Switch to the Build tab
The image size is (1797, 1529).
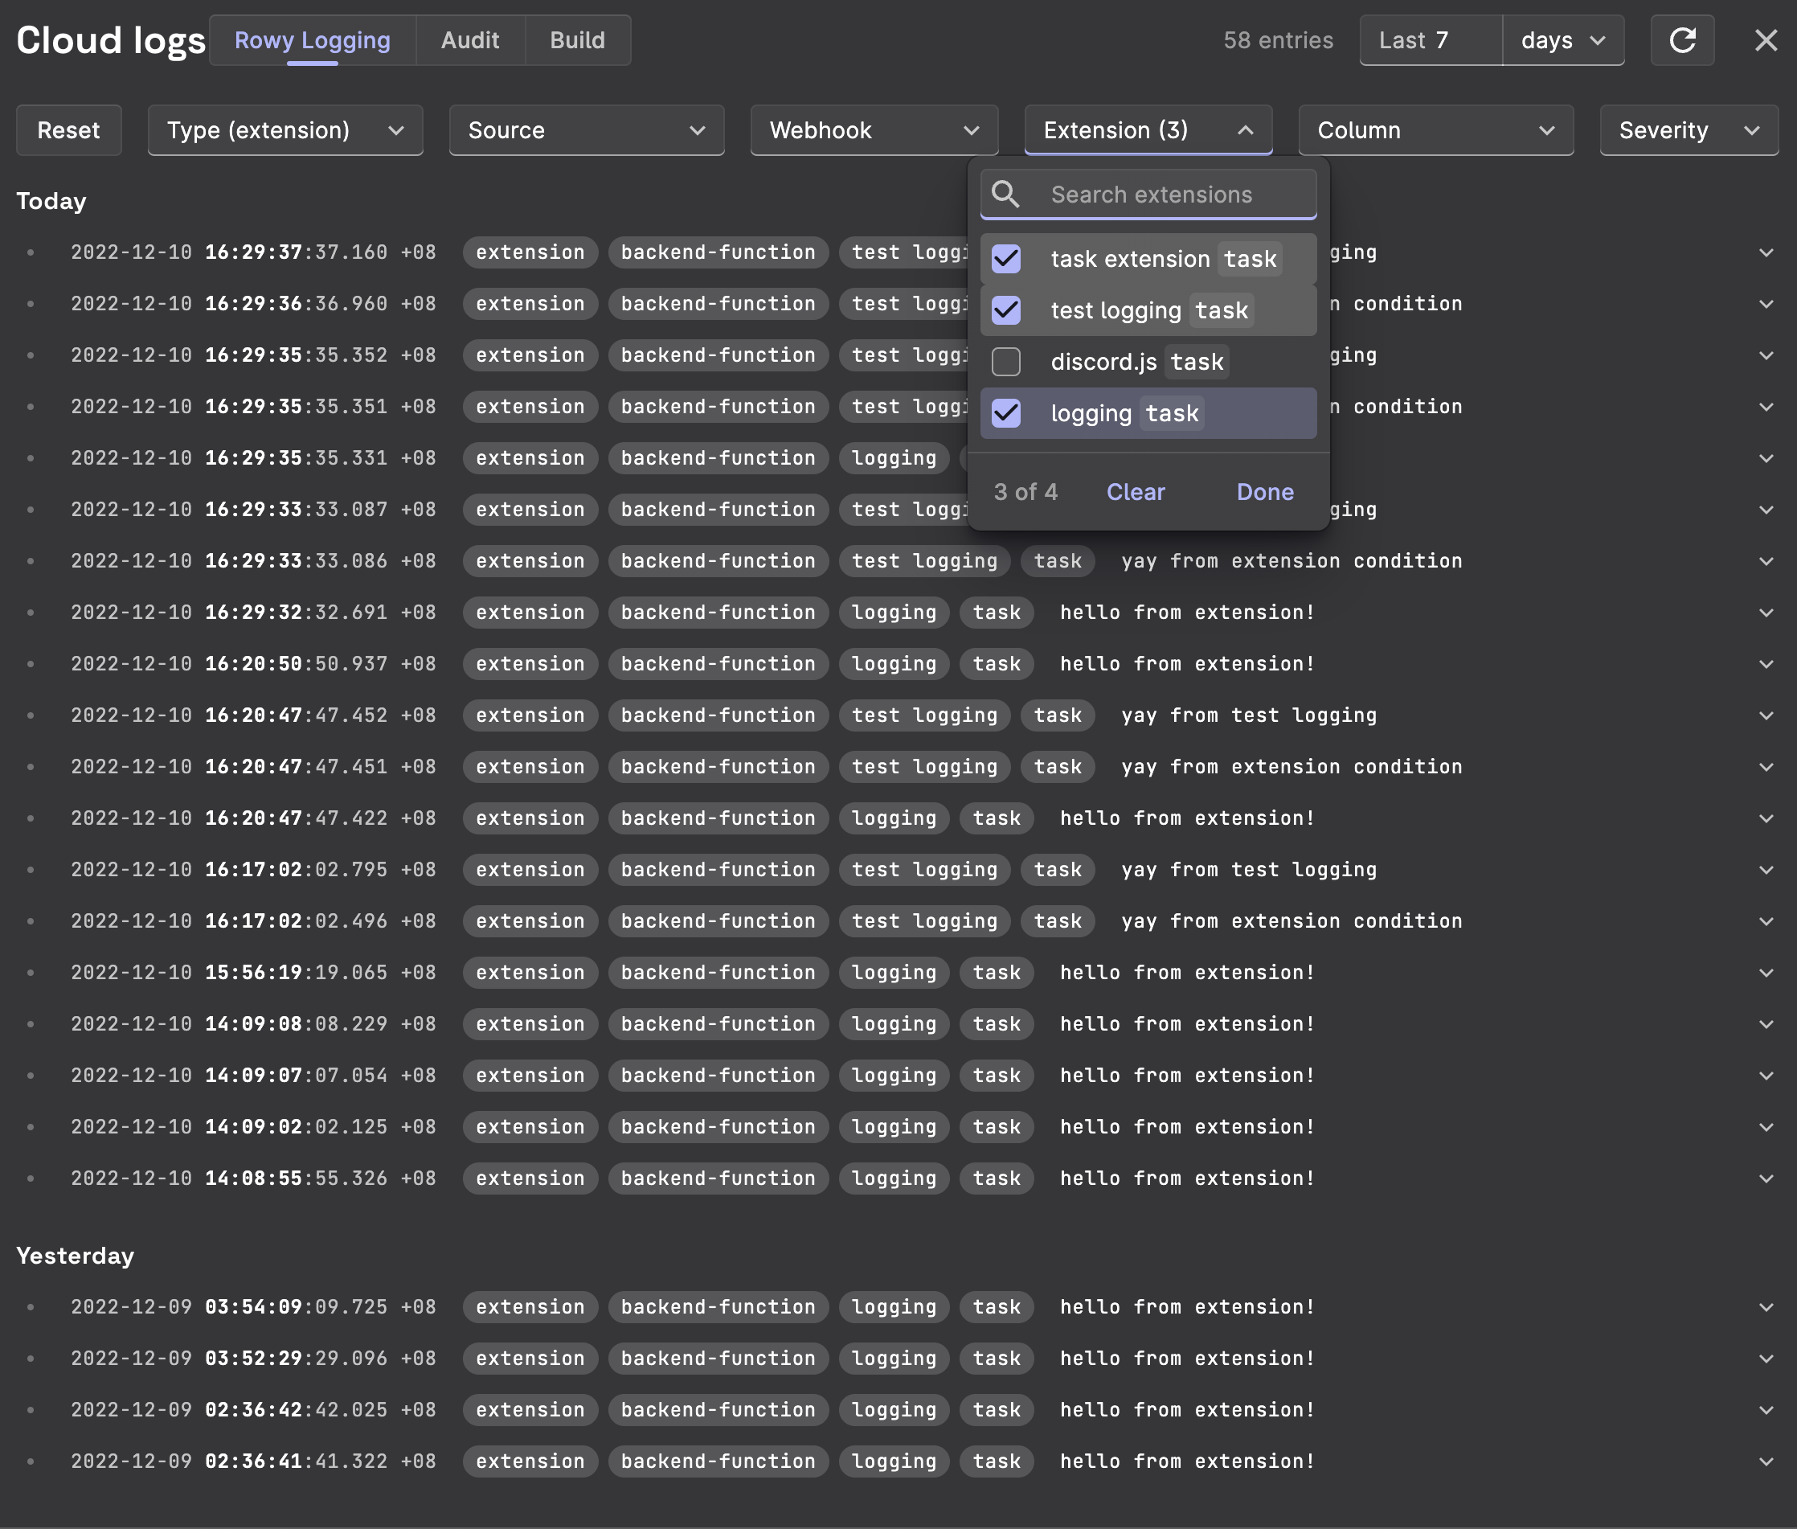(578, 41)
